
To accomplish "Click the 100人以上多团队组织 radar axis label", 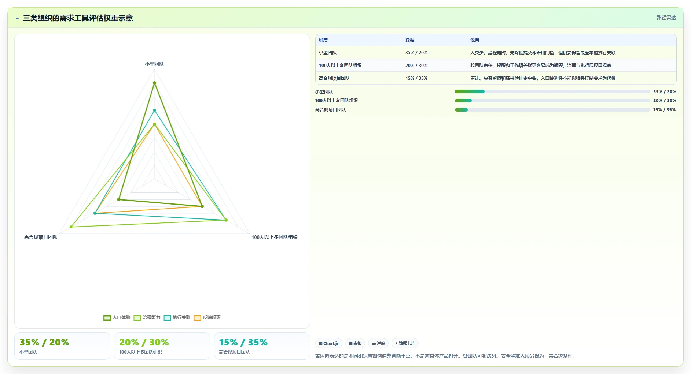I will click(275, 237).
